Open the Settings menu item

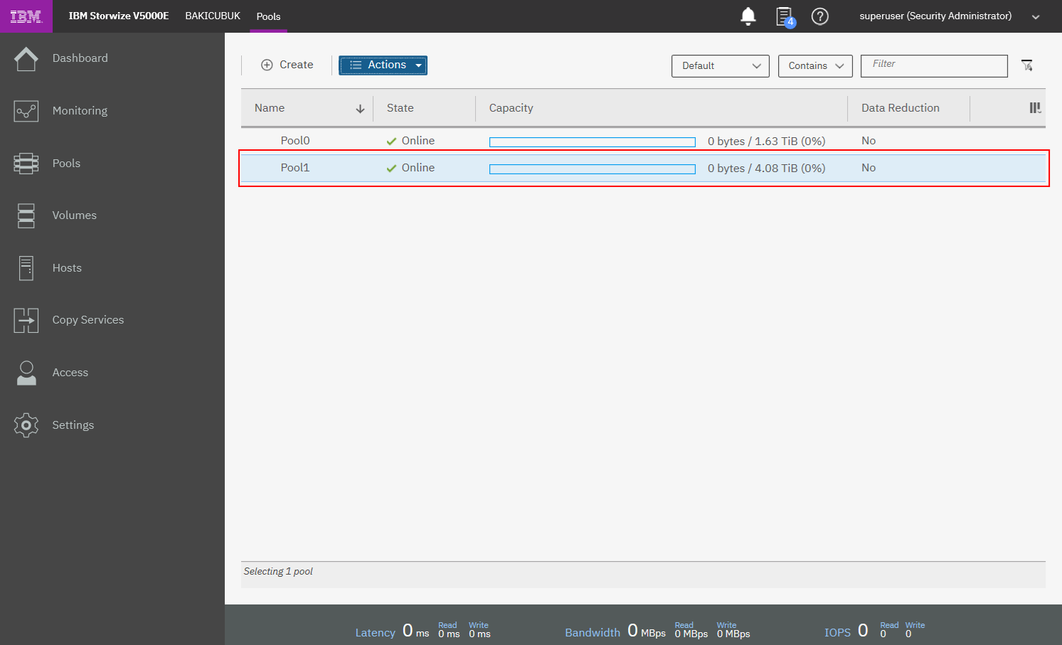[x=73, y=425]
